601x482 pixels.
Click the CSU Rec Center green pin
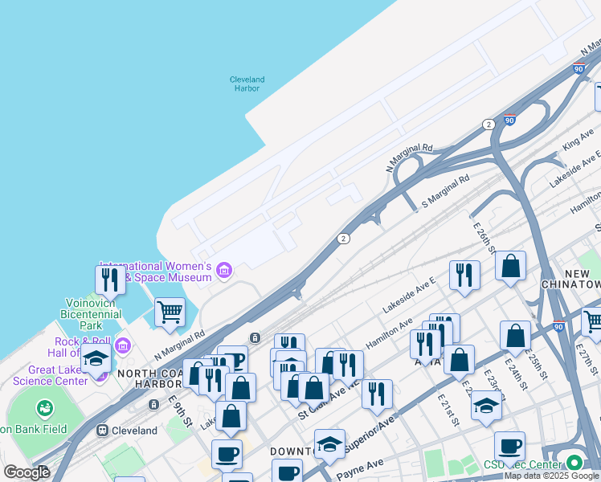(x=574, y=463)
